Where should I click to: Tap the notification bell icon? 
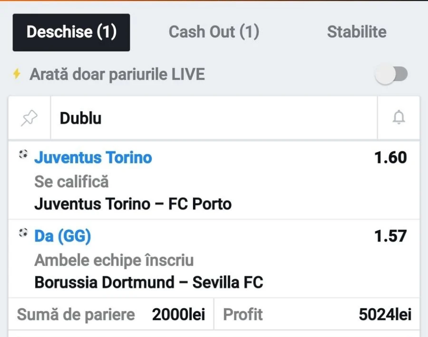tap(398, 118)
